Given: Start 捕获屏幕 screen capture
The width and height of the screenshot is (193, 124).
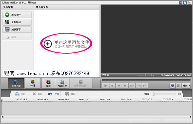Looking at the screenshot, I should (x=17, y=29).
